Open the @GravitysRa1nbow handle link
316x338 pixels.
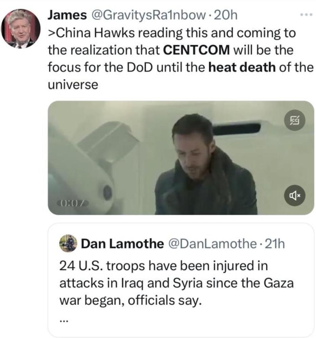point(149,15)
